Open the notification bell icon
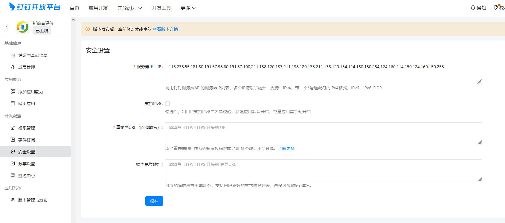This screenshot has width=505, height=223. 473,8
